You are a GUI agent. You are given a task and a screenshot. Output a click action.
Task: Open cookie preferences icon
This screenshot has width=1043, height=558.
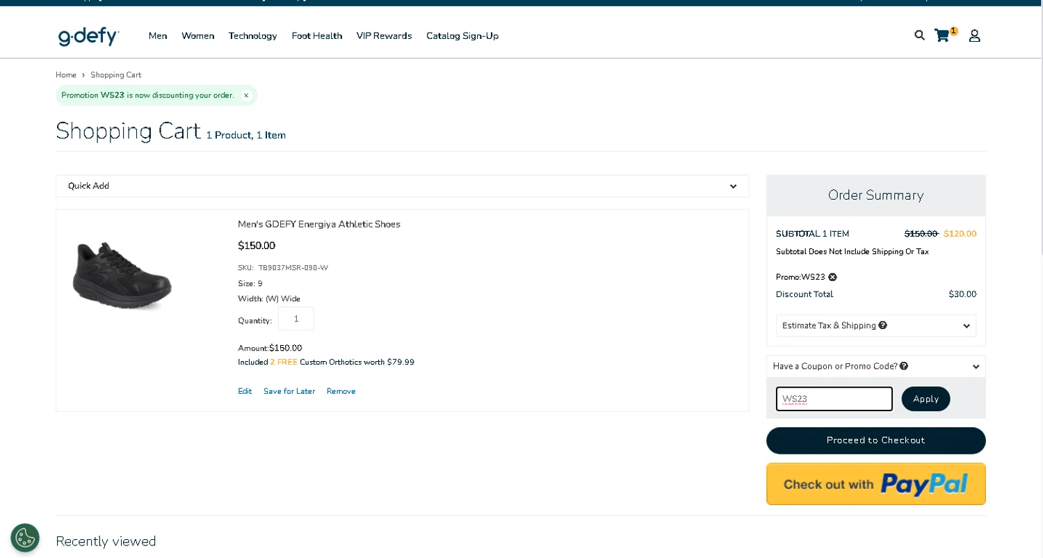(x=25, y=538)
